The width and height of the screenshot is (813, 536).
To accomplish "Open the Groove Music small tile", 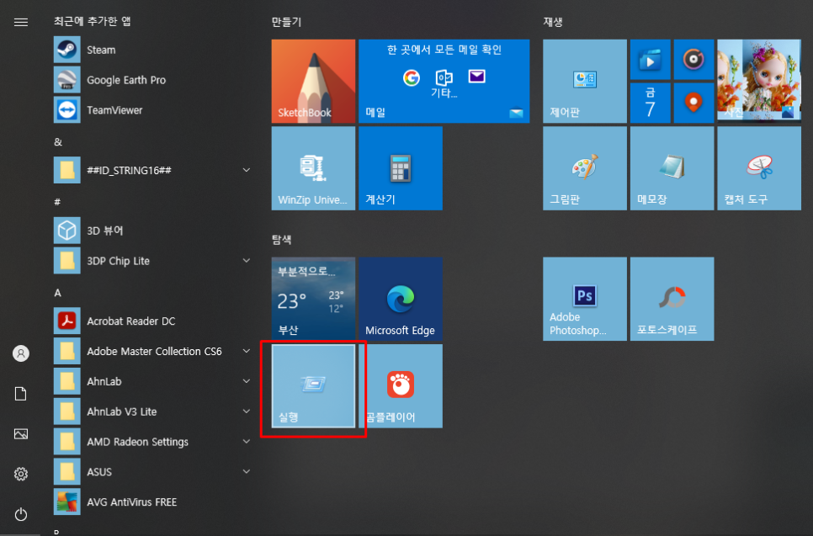I will [x=693, y=60].
